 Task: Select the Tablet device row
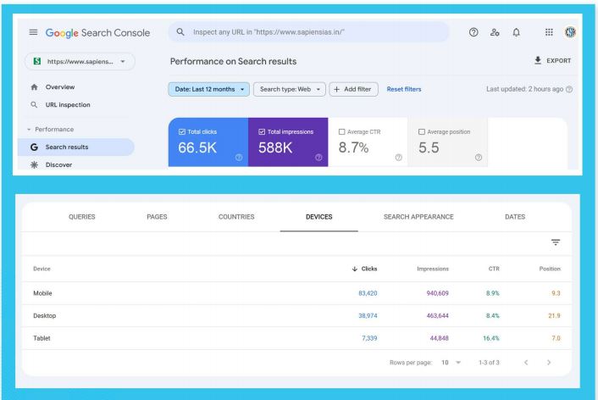tap(296, 338)
